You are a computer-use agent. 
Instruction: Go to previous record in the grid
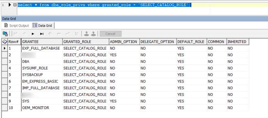tap(24, 34)
